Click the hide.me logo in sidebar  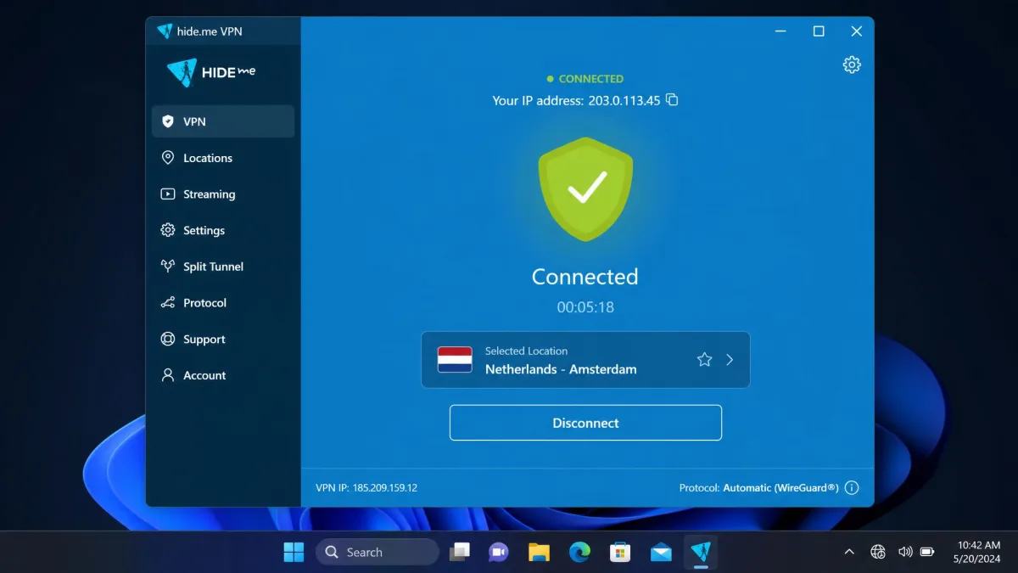coord(211,73)
